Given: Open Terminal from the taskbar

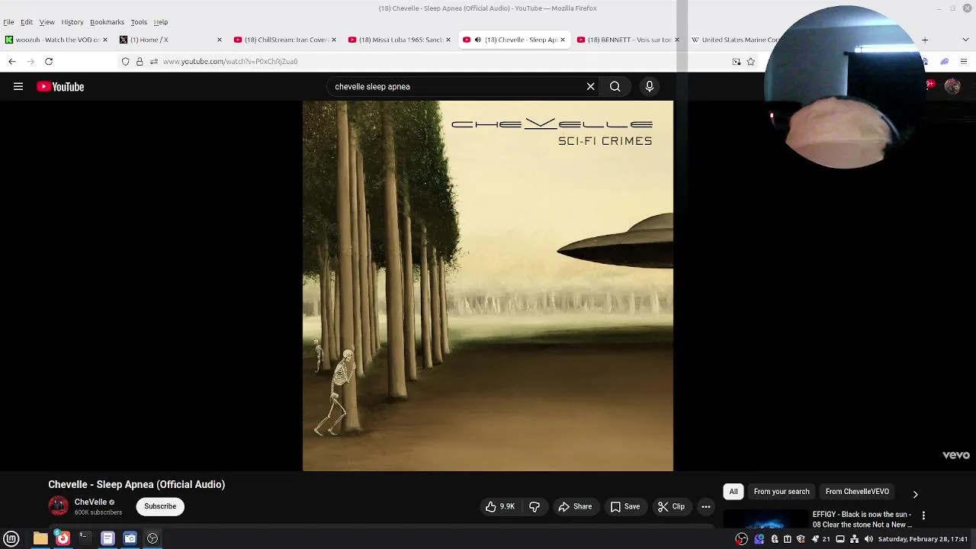Looking at the screenshot, I should click(85, 538).
